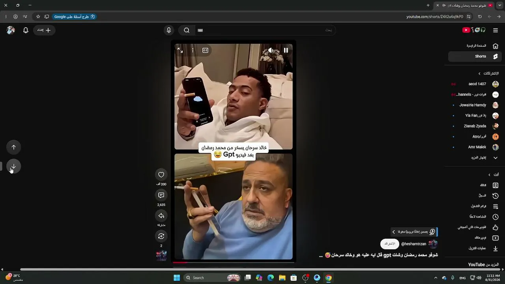Expand the Short's description via the ellipsis
The width and height of the screenshot is (505, 284).
point(321,256)
